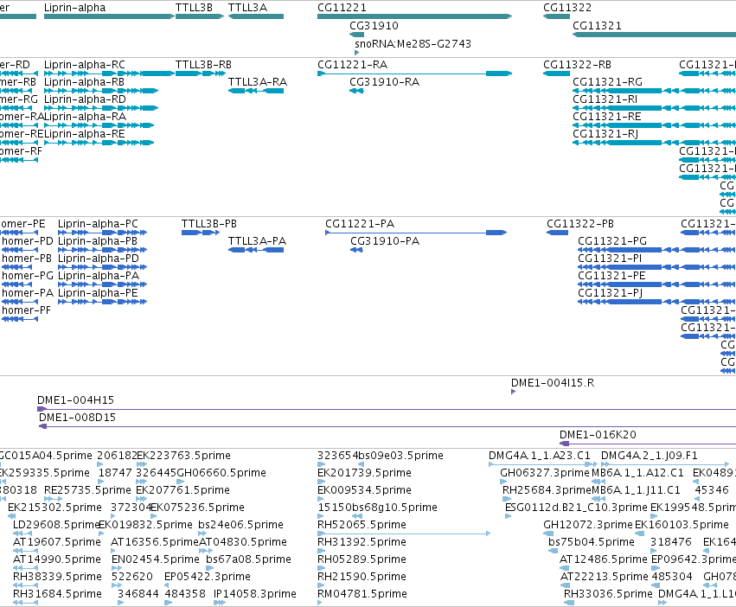Select the CG11321-PG protein label
This screenshot has height=607, width=736.
click(x=612, y=241)
